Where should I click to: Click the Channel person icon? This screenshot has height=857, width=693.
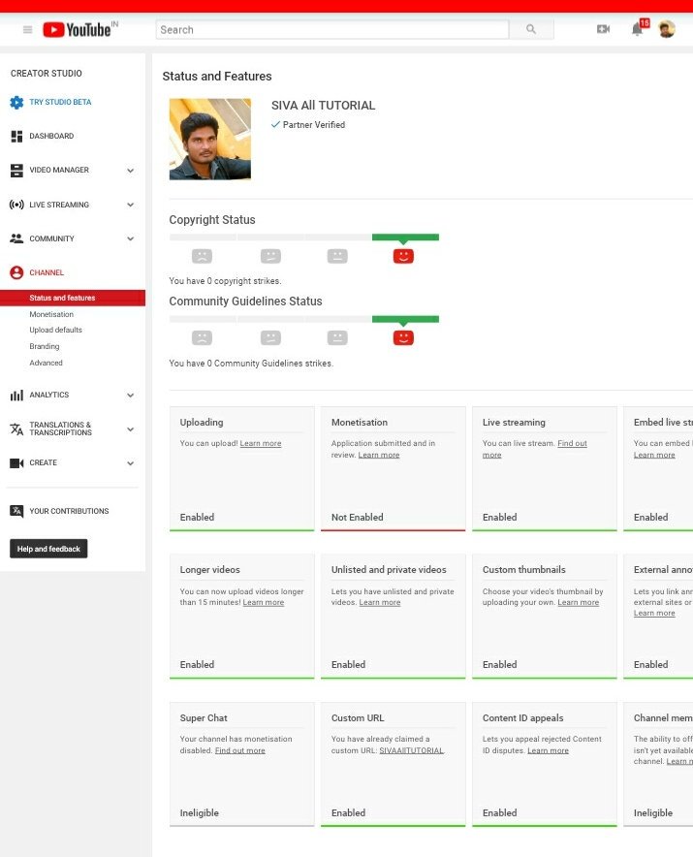coord(16,272)
